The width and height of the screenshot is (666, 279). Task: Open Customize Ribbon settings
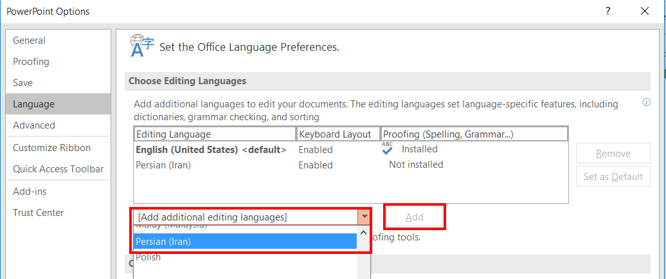click(51, 148)
